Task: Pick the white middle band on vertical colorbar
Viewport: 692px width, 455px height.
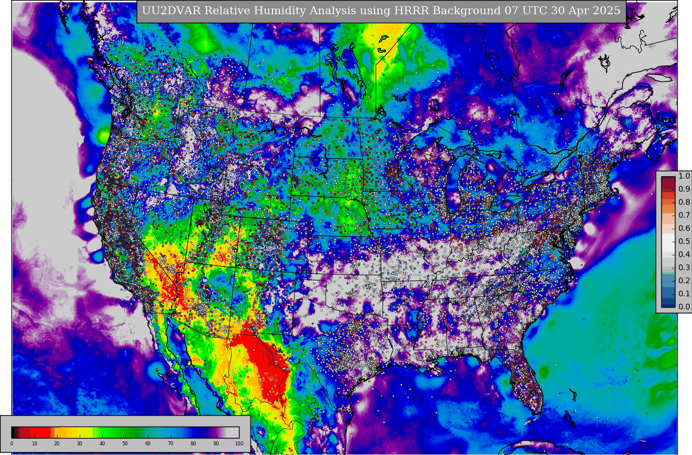Action: click(x=668, y=242)
